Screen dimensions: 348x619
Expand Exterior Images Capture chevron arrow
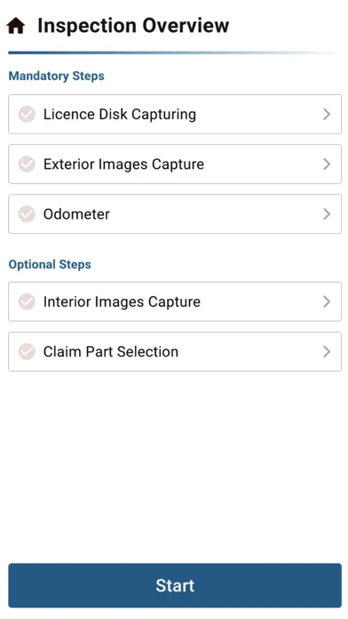point(327,165)
